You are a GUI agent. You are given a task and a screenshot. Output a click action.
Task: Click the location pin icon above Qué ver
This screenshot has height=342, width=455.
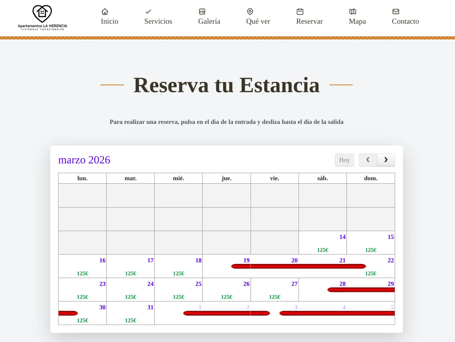point(250,11)
